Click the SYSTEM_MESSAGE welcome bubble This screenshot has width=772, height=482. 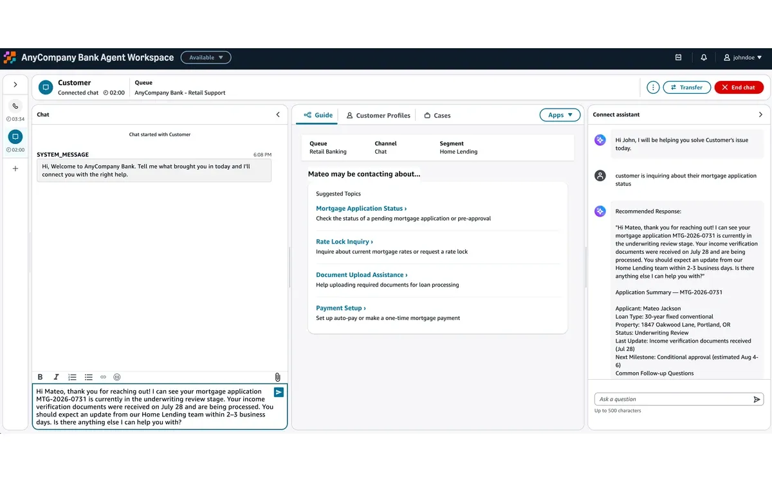154,170
